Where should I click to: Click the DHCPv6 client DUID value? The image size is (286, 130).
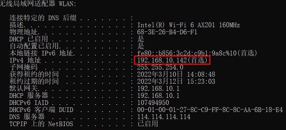tap(210, 110)
